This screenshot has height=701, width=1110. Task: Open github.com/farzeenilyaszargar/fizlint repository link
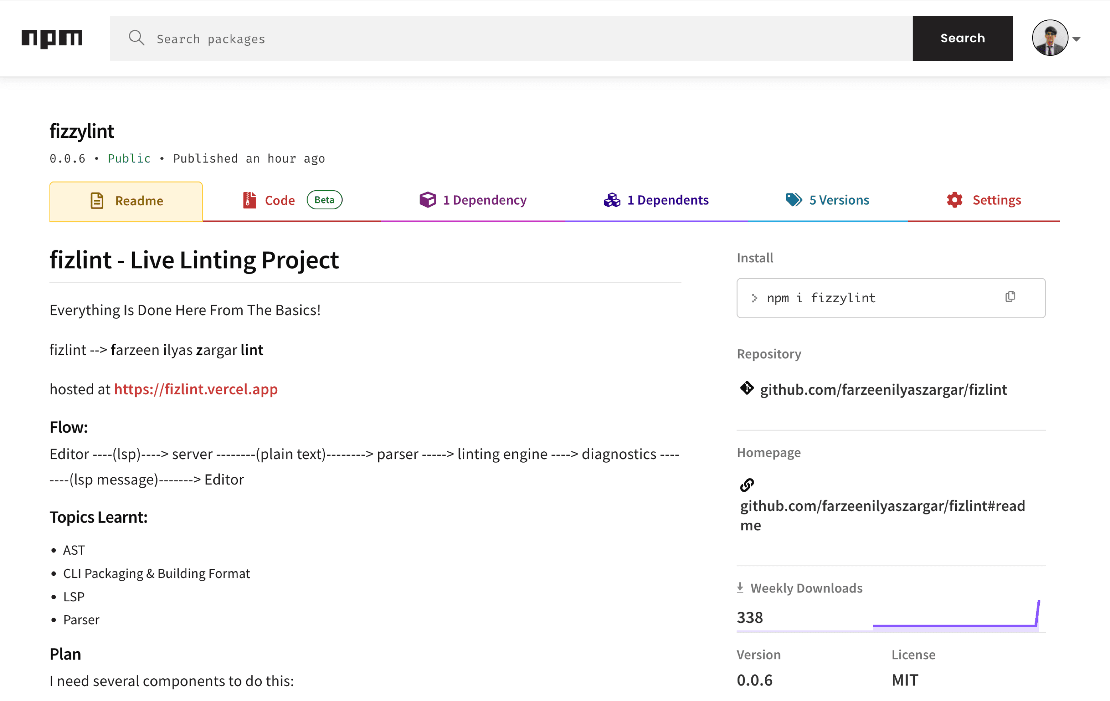883,390
